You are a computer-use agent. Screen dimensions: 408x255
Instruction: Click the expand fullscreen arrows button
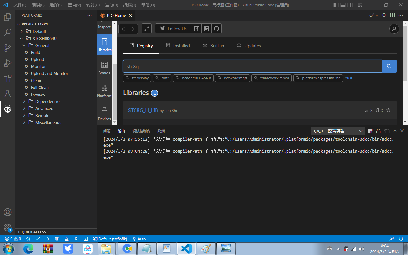[x=147, y=29]
